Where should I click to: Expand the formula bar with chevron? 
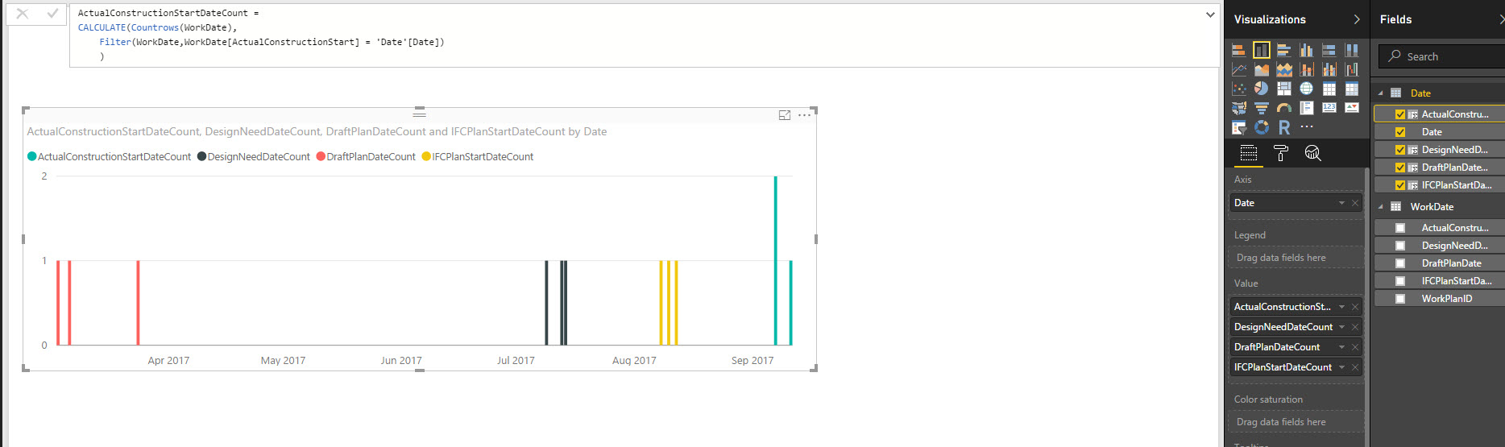pos(1210,14)
